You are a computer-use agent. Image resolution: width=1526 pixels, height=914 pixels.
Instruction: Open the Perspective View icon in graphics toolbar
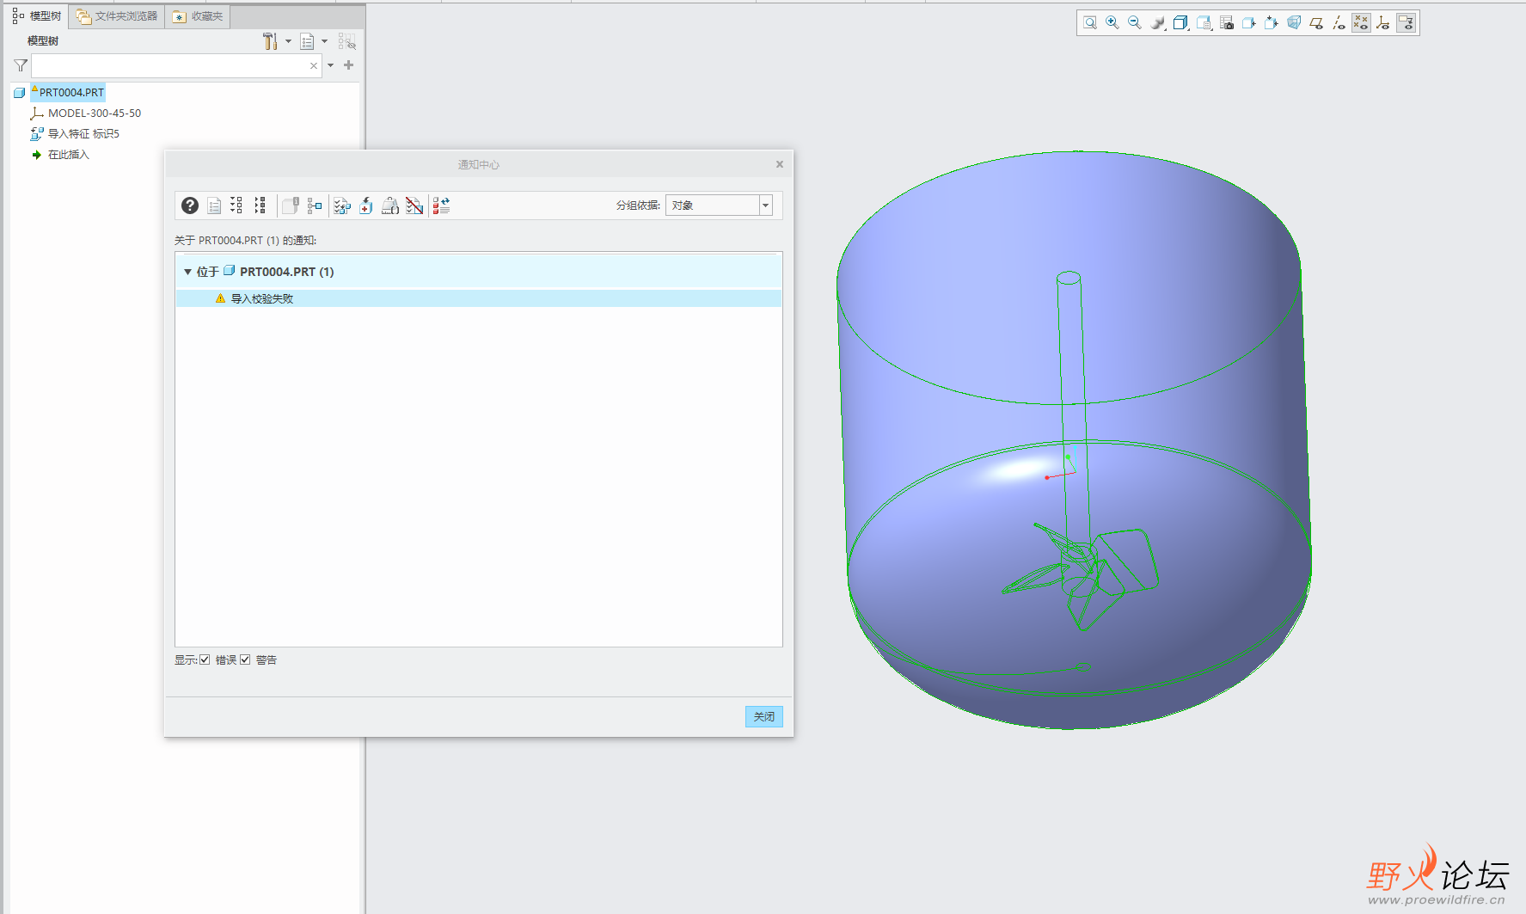[x=1294, y=23]
